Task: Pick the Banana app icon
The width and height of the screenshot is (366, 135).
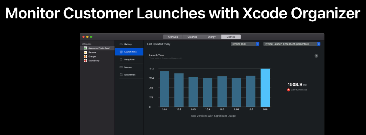Action: 85,52
